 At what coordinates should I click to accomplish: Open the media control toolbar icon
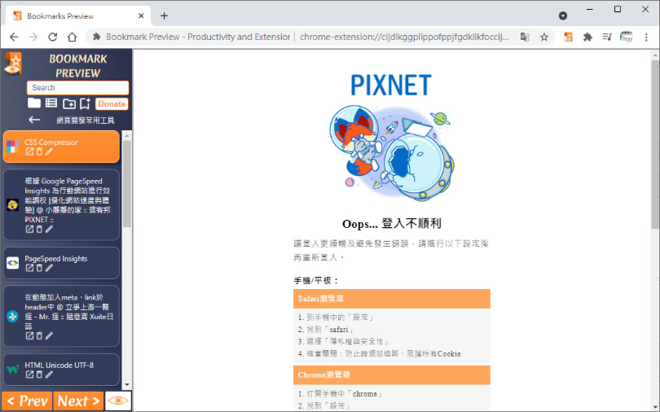tap(606, 37)
